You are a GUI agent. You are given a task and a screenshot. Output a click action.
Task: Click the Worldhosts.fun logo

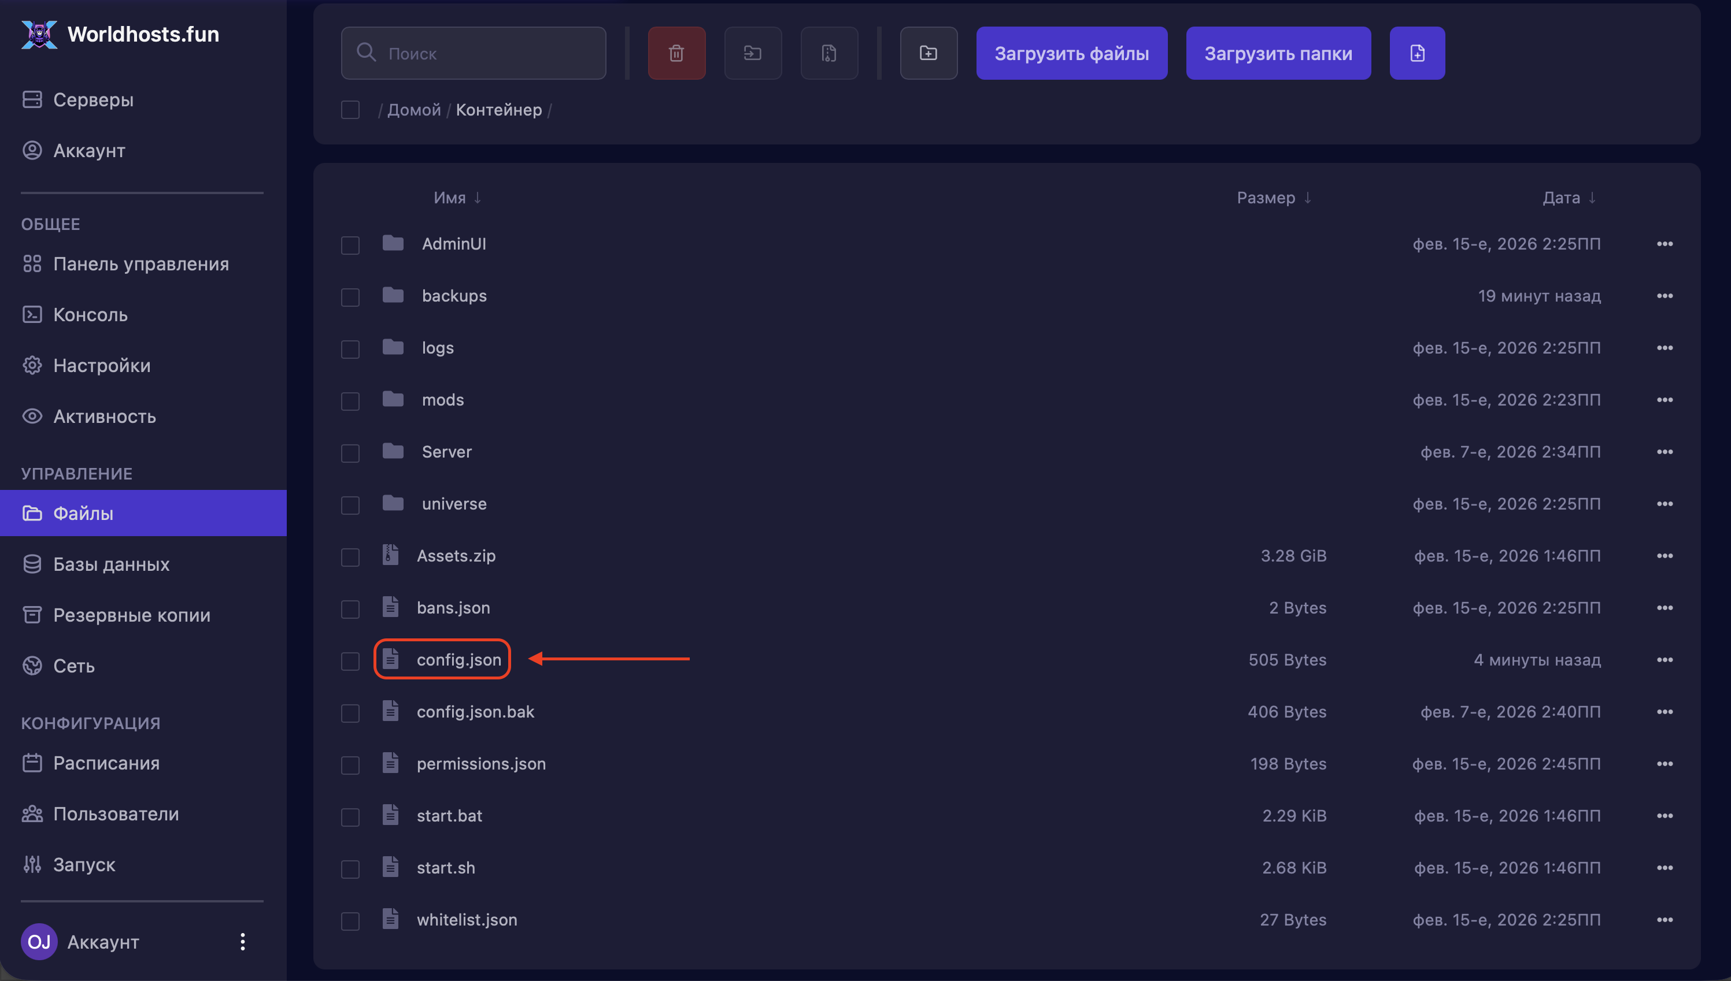pos(120,34)
